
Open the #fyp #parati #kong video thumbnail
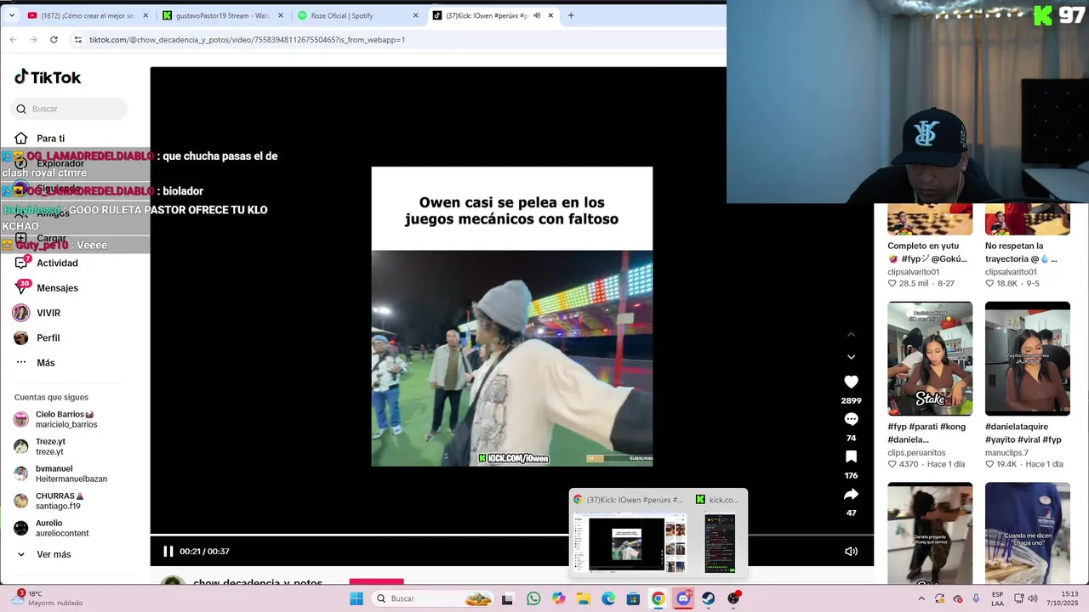pyautogui.click(x=930, y=358)
